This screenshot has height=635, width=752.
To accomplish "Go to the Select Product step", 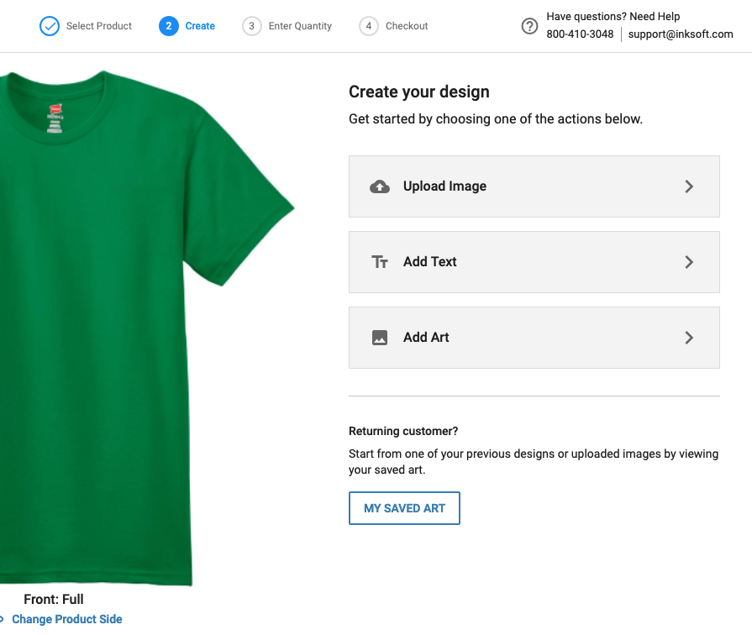I will (x=99, y=26).
